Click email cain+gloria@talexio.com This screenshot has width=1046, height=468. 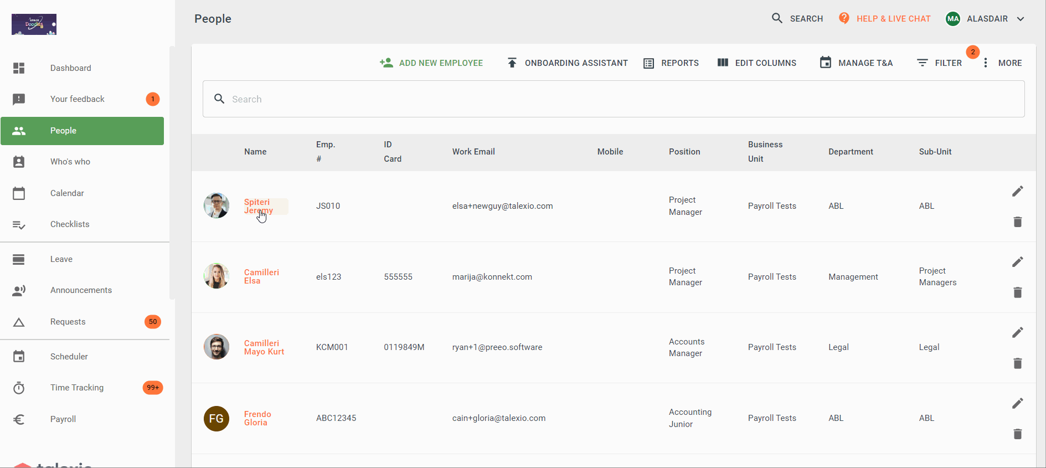pyautogui.click(x=499, y=418)
